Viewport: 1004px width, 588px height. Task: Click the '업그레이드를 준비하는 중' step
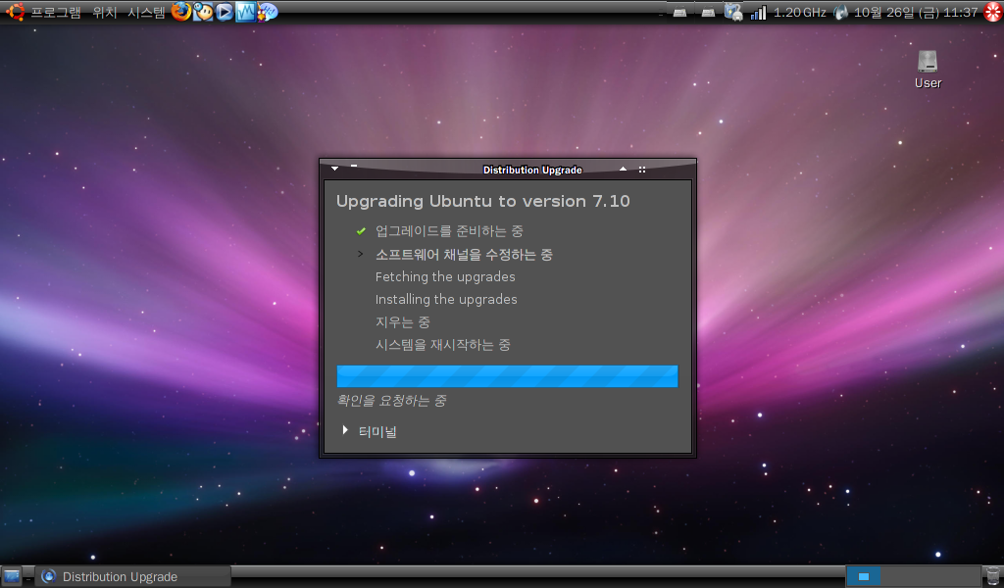[449, 231]
